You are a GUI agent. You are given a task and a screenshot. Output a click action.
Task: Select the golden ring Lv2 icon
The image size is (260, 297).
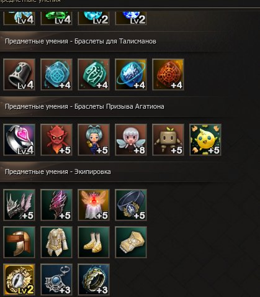pos(19,280)
